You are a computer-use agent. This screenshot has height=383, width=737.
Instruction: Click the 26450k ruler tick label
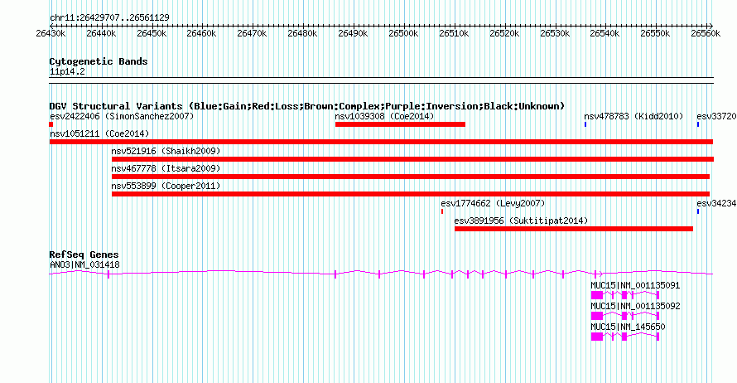click(x=152, y=34)
